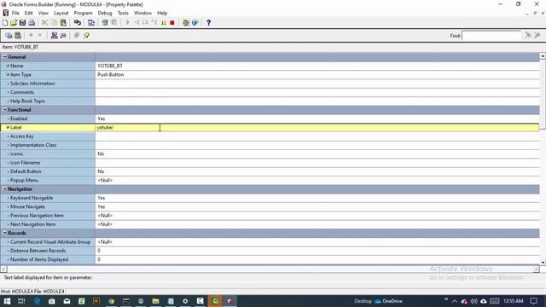Click the vertical scrollbar up arrow
Viewport: 546px width, 307px height.
coord(543,55)
